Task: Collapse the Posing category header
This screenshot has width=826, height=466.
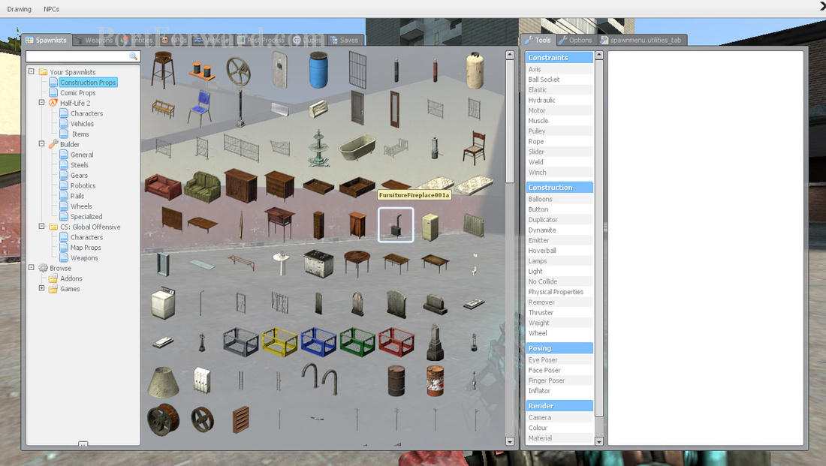Action: [x=559, y=348]
